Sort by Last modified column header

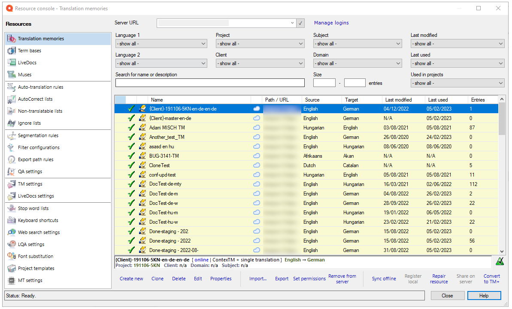[x=403, y=100]
